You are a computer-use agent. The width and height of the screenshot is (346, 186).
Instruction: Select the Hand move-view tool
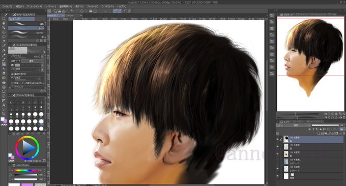[x=4, y=23]
